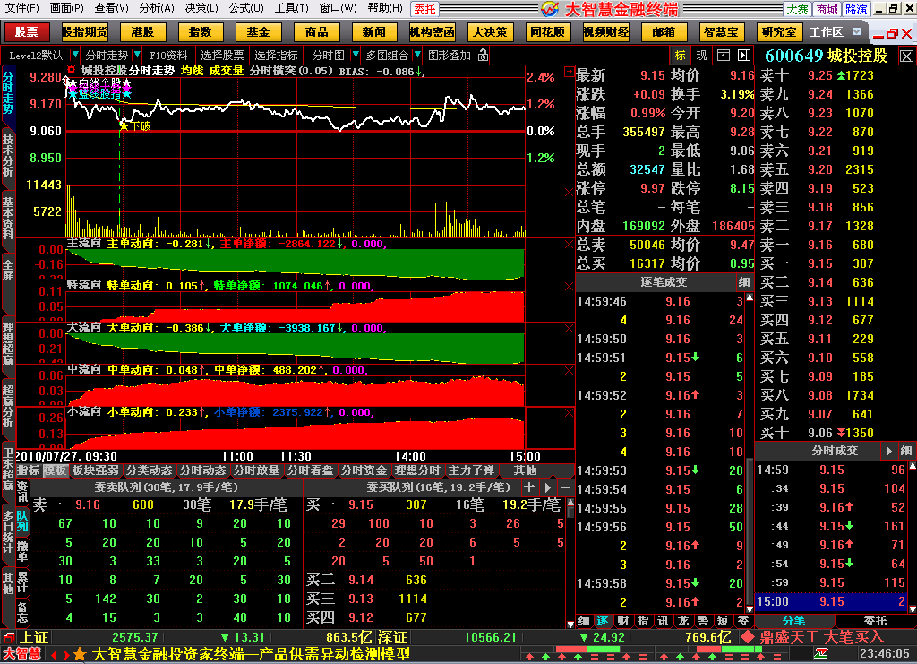Screen dimensions: 917x664
Task: Expand the 分时走势 dropdown arrow
Action: click(137, 55)
